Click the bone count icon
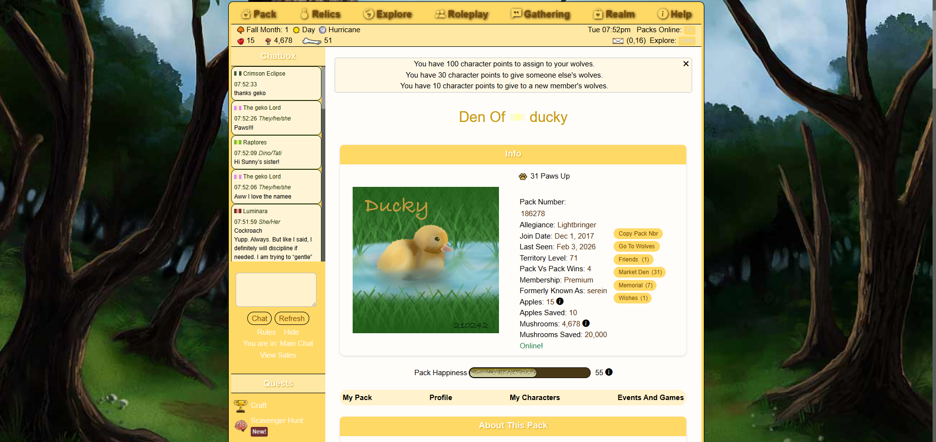The height and width of the screenshot is (442, 936). point(312,41)
